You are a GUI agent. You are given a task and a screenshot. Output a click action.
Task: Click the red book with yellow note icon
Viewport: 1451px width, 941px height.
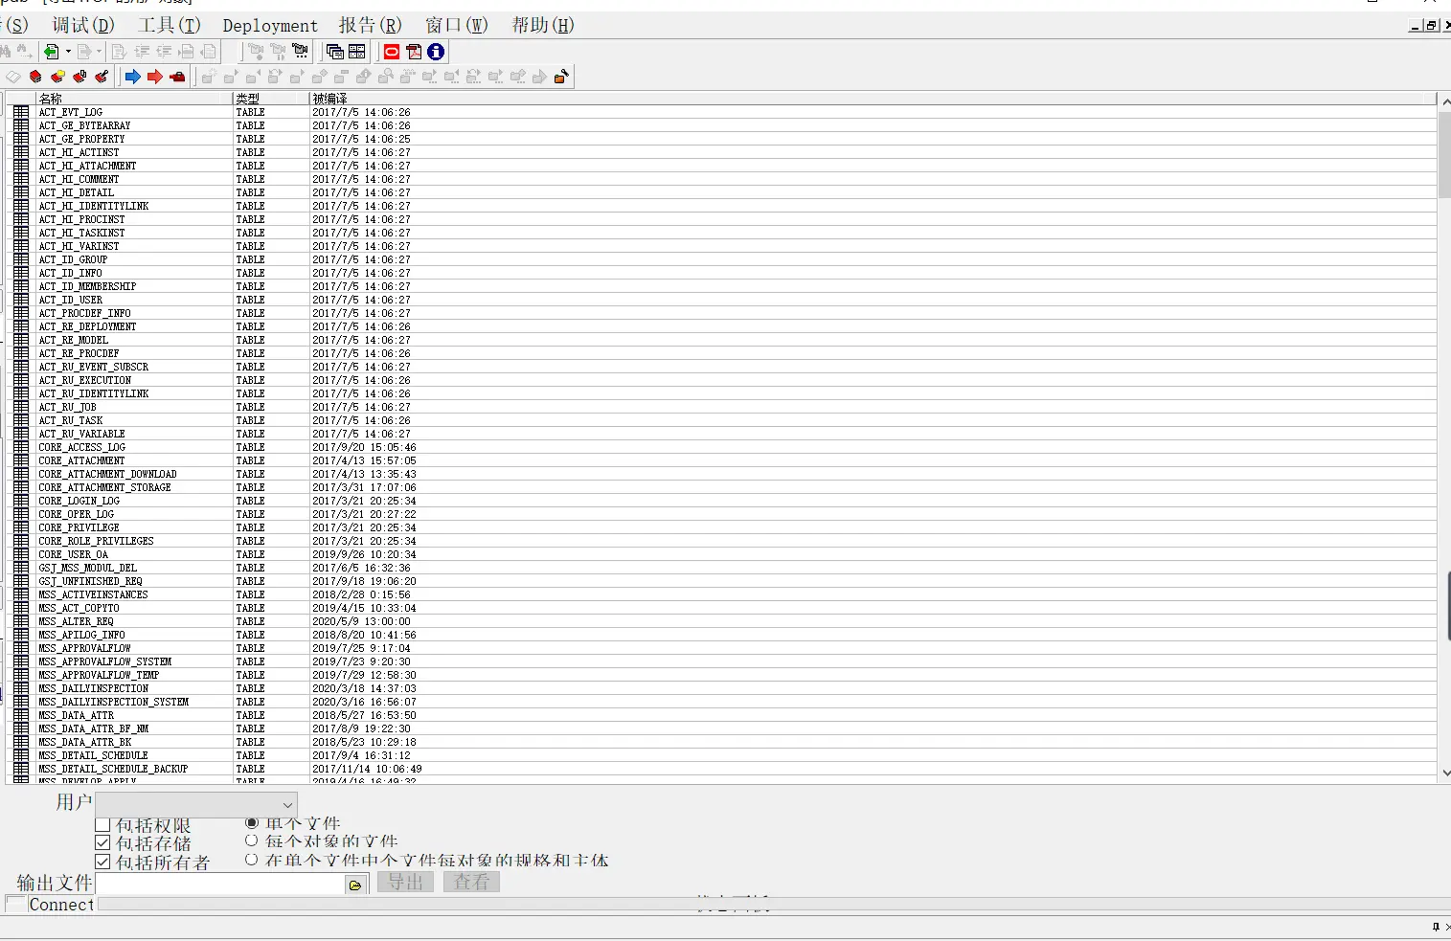(57, 77)
